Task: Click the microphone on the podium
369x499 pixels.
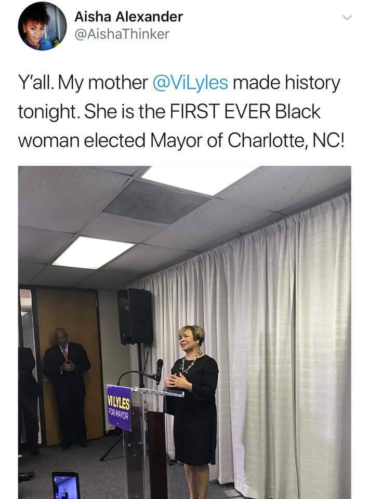Action: (x=160, y=370)
